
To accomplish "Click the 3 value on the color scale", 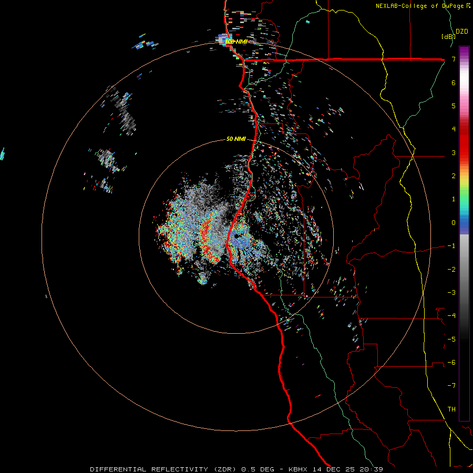I will [x=454, y=152].
